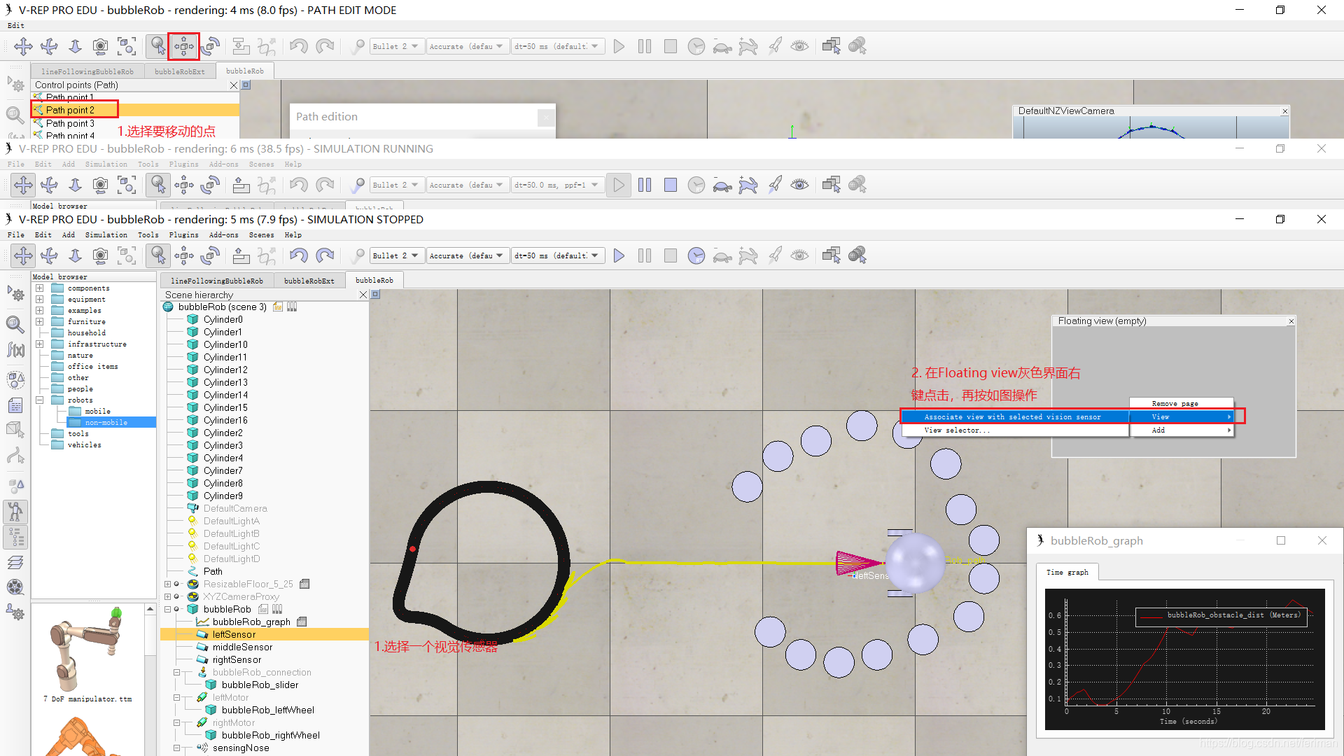This screenshot has width=1344, height=756.
Task: Click assemble/disassemble icon in stopped window
Action: (241, 255)
